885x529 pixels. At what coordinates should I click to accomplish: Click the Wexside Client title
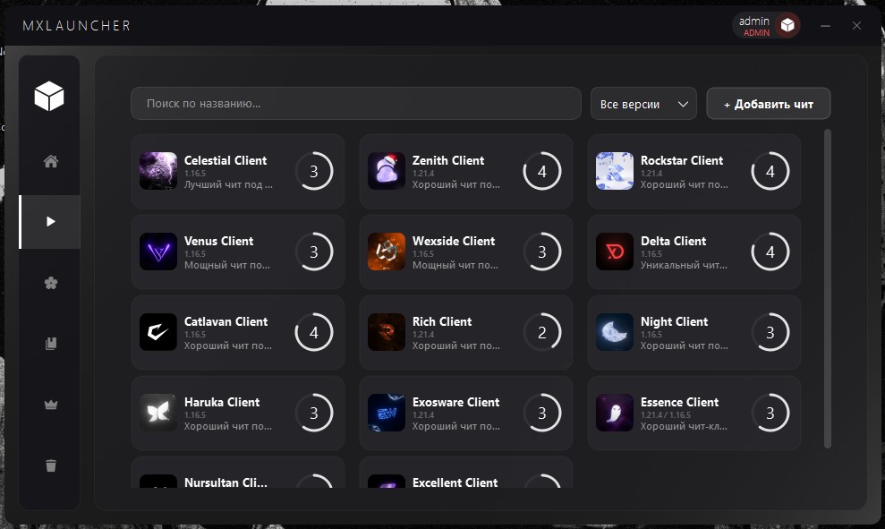point(454,241)
